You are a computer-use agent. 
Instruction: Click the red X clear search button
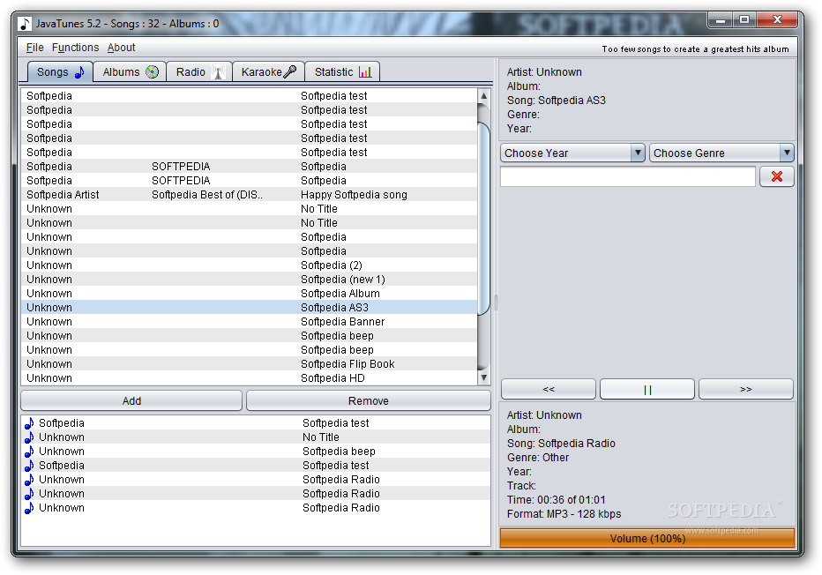[x=777, y=176]
